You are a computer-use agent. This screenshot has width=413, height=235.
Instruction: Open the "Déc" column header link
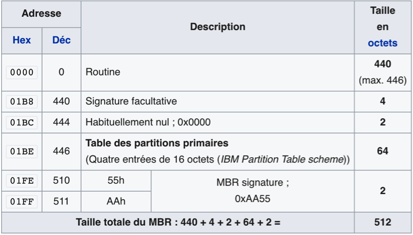tap(61, 41)
